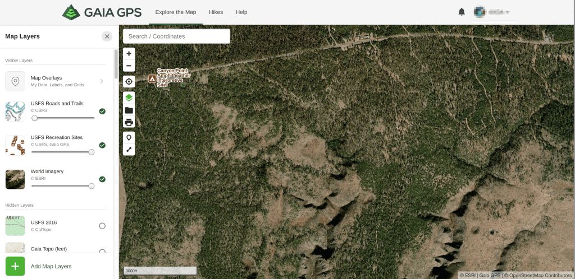
Task: Select the create route tool
Action: click(129, 150)
